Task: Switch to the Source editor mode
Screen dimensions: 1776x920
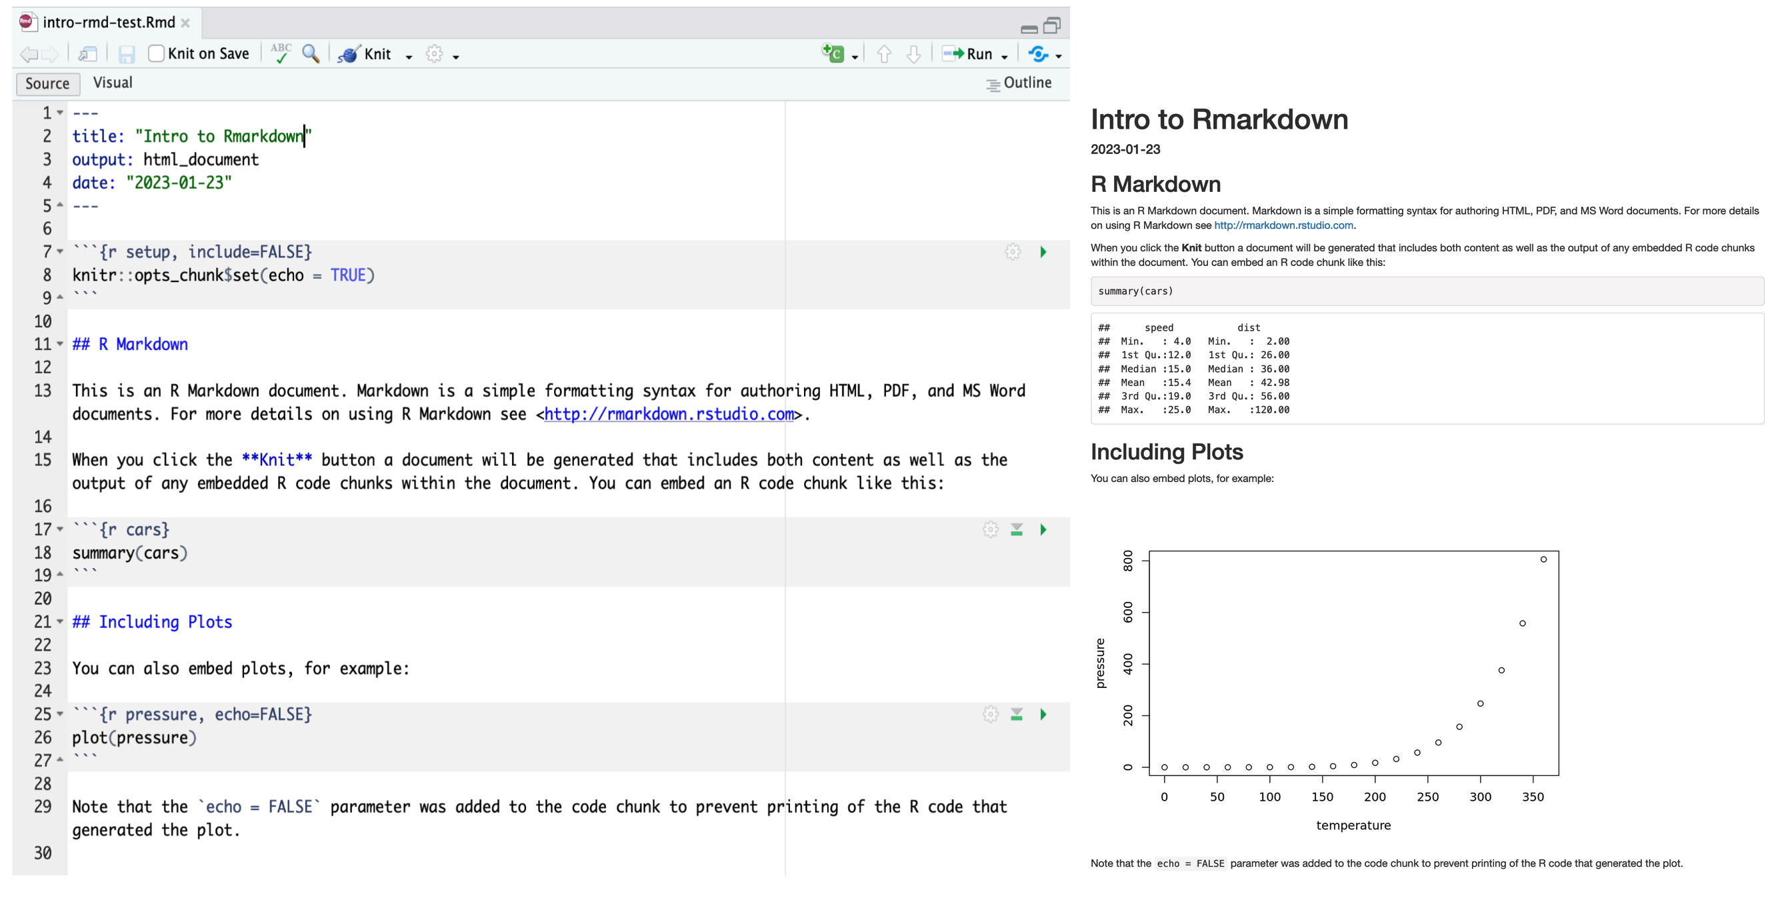Action: click(47, 83)
